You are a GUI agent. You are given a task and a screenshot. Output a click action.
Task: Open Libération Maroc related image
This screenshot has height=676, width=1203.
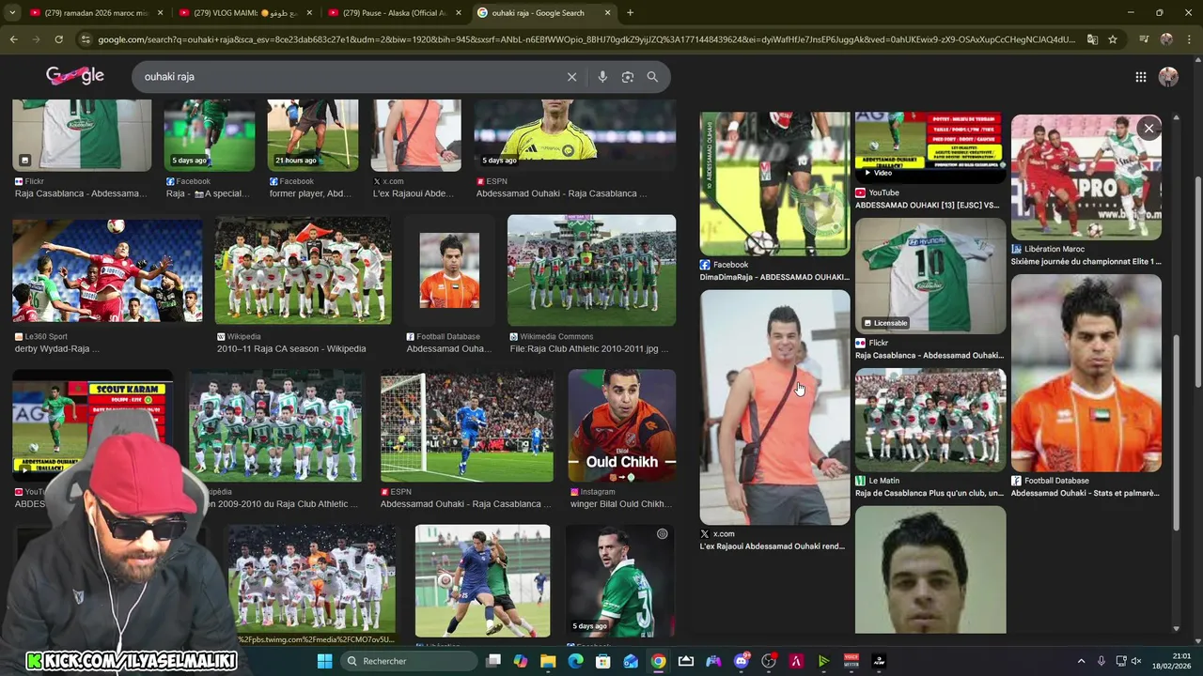1086,177
